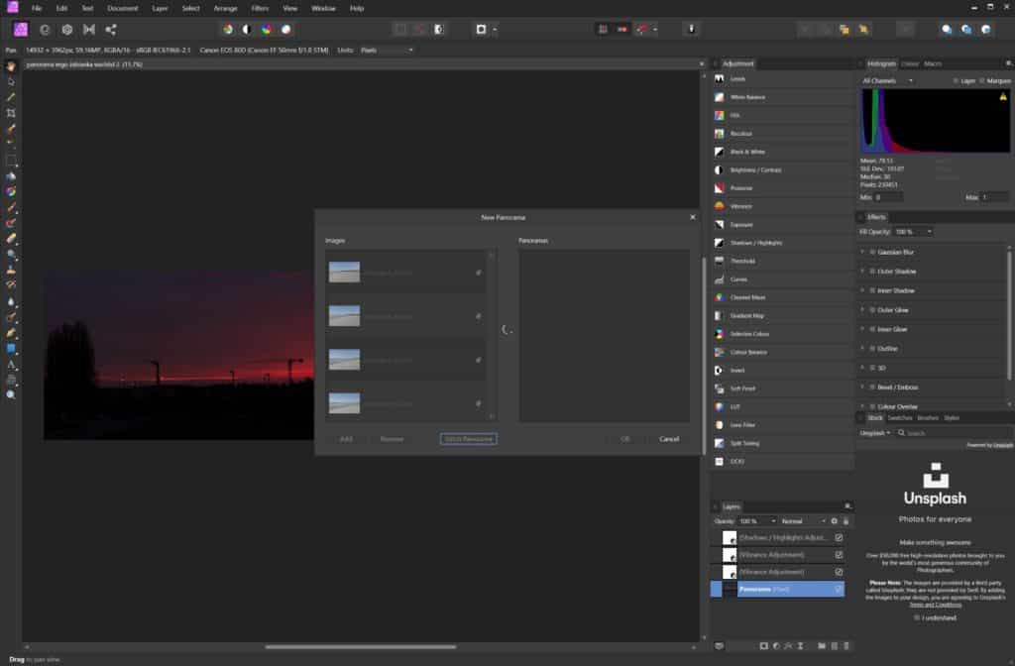Add a Levels adjustment

click(736, 78)
